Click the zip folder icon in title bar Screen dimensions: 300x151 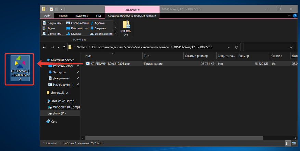click(44, 9)
